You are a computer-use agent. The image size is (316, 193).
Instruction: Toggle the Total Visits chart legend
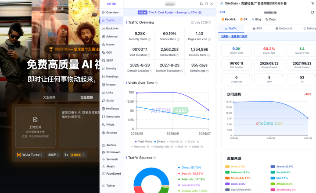(x=143, y=141)
